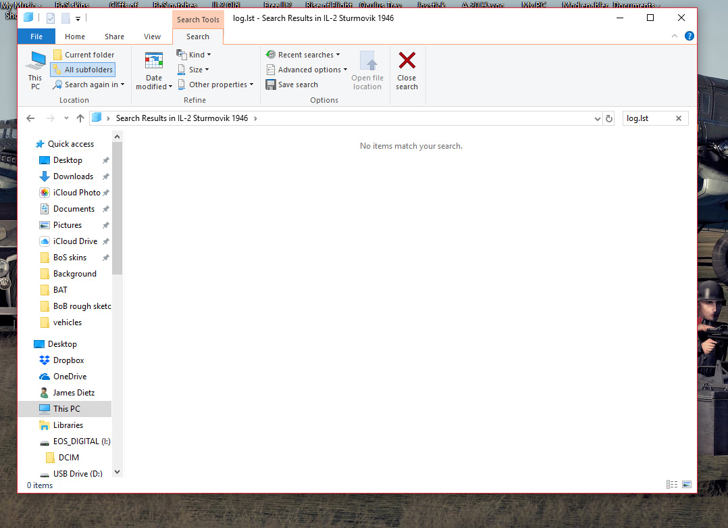The height and width of the screenshot is (528, 728).
Task: Click the Search Tools contextual tab
Action: (198, 20)
